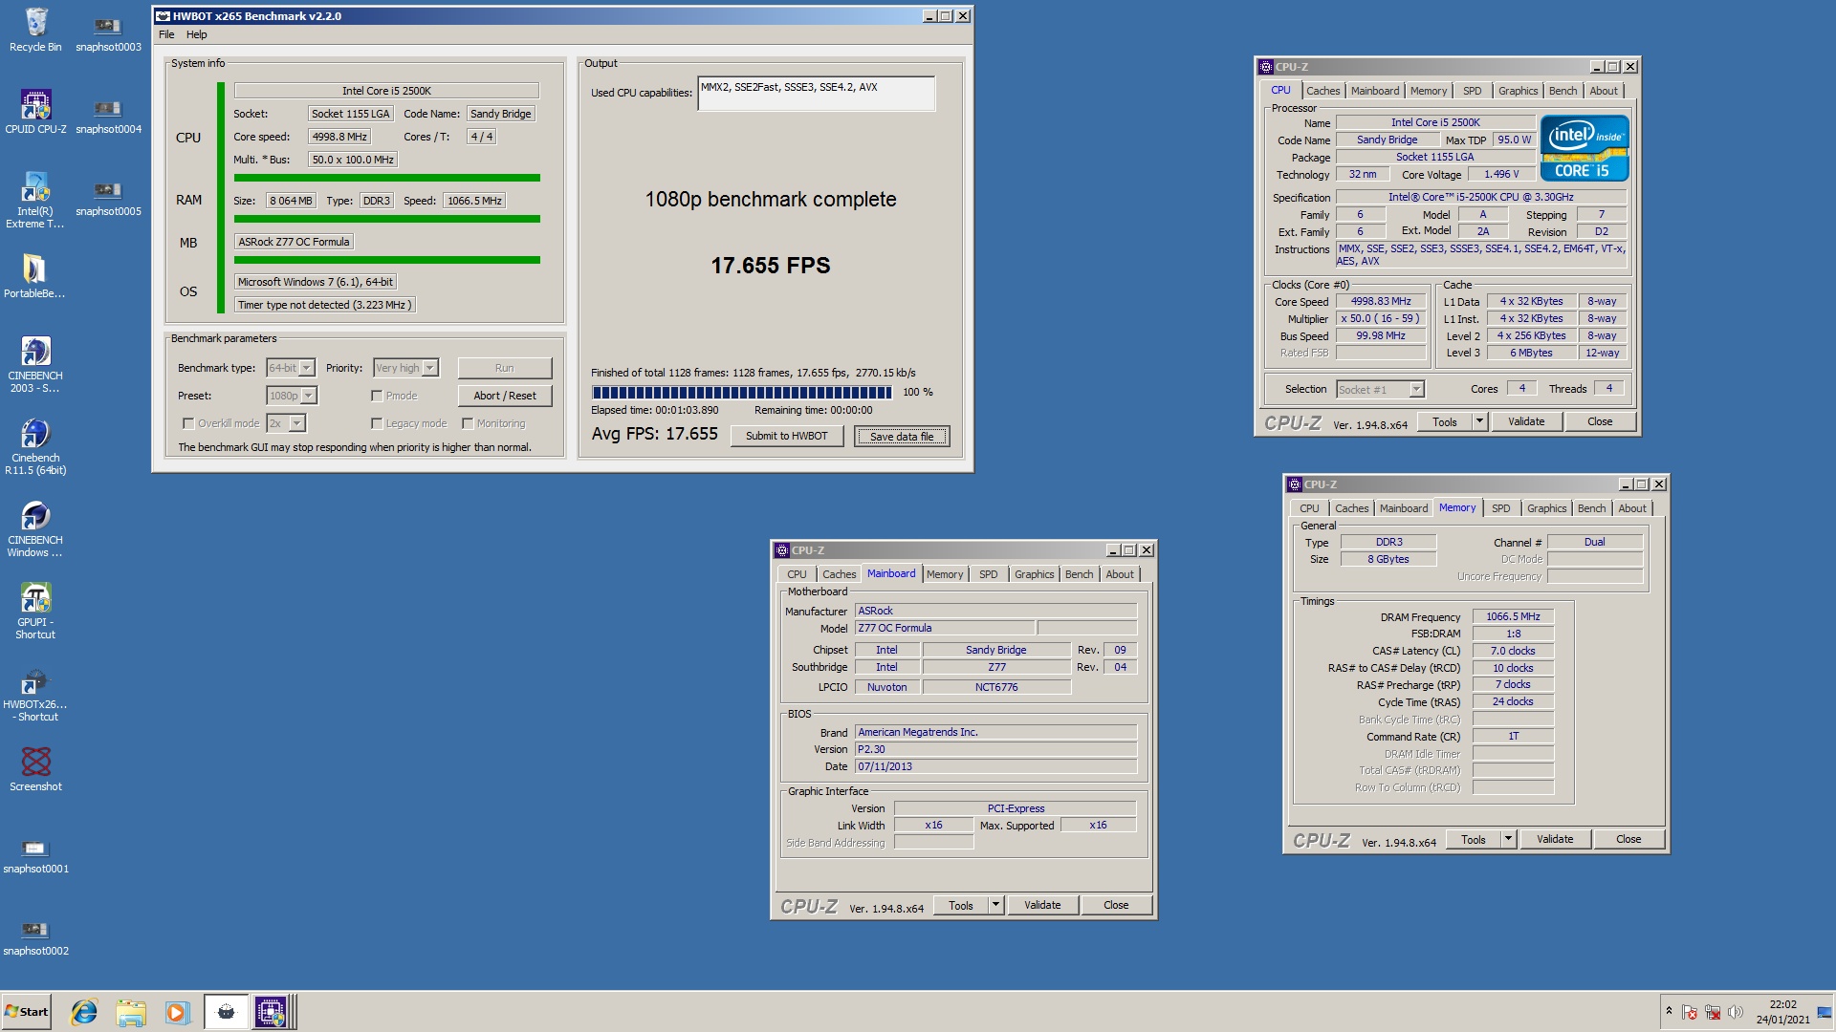Click the greyed-out Run button
This screenshot has height=1032, width=1836.
point(505,368)
